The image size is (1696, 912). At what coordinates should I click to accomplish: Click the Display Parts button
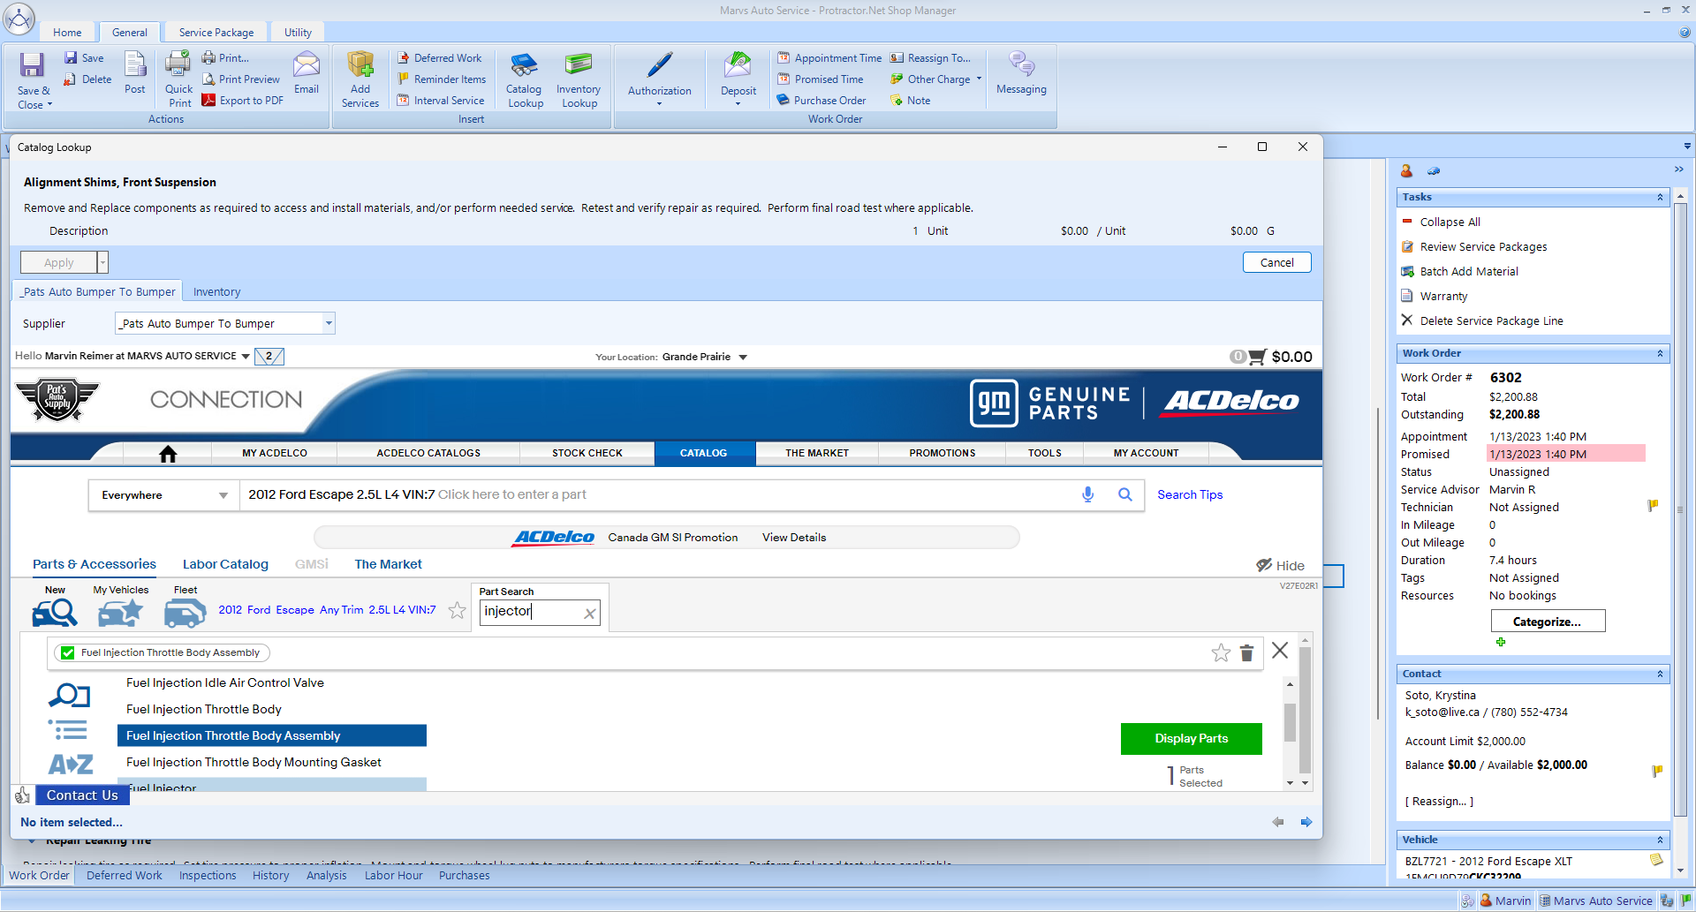point(1191,738)
